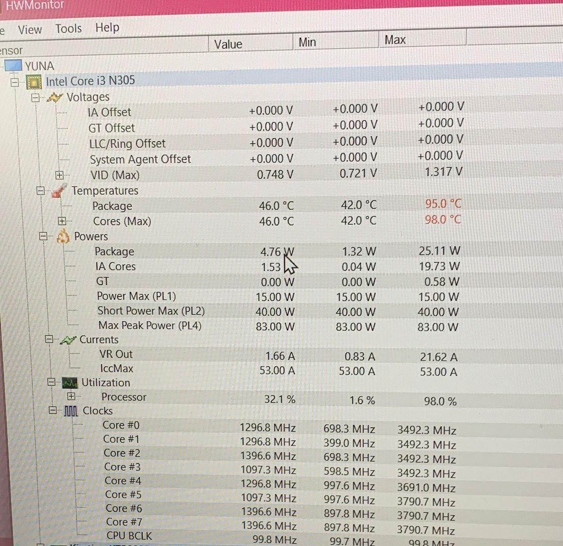Select the IA Offset row

tap(109, 112)
